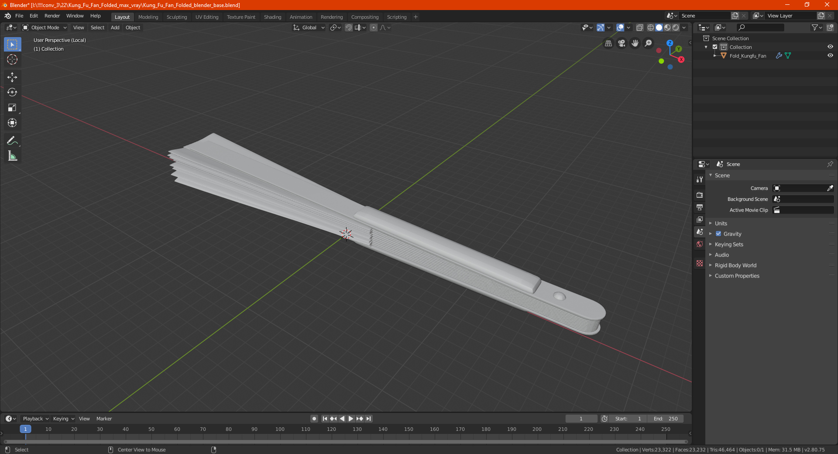Open the Render properties tab

point(700,195)
